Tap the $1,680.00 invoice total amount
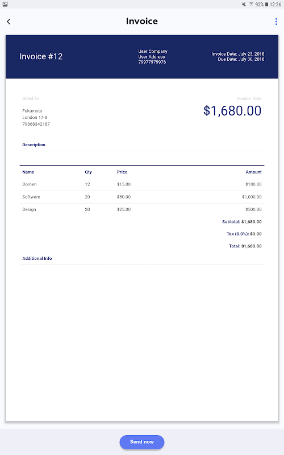This screenshot has width=284, height=455. coord(232,110)
